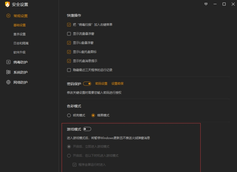The image size is (237, 172).
Task: Close the security settings window
Action: 233,4
